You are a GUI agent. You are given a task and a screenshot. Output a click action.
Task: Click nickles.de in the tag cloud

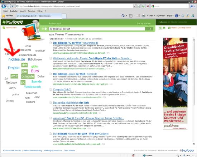tap(17, 60)
